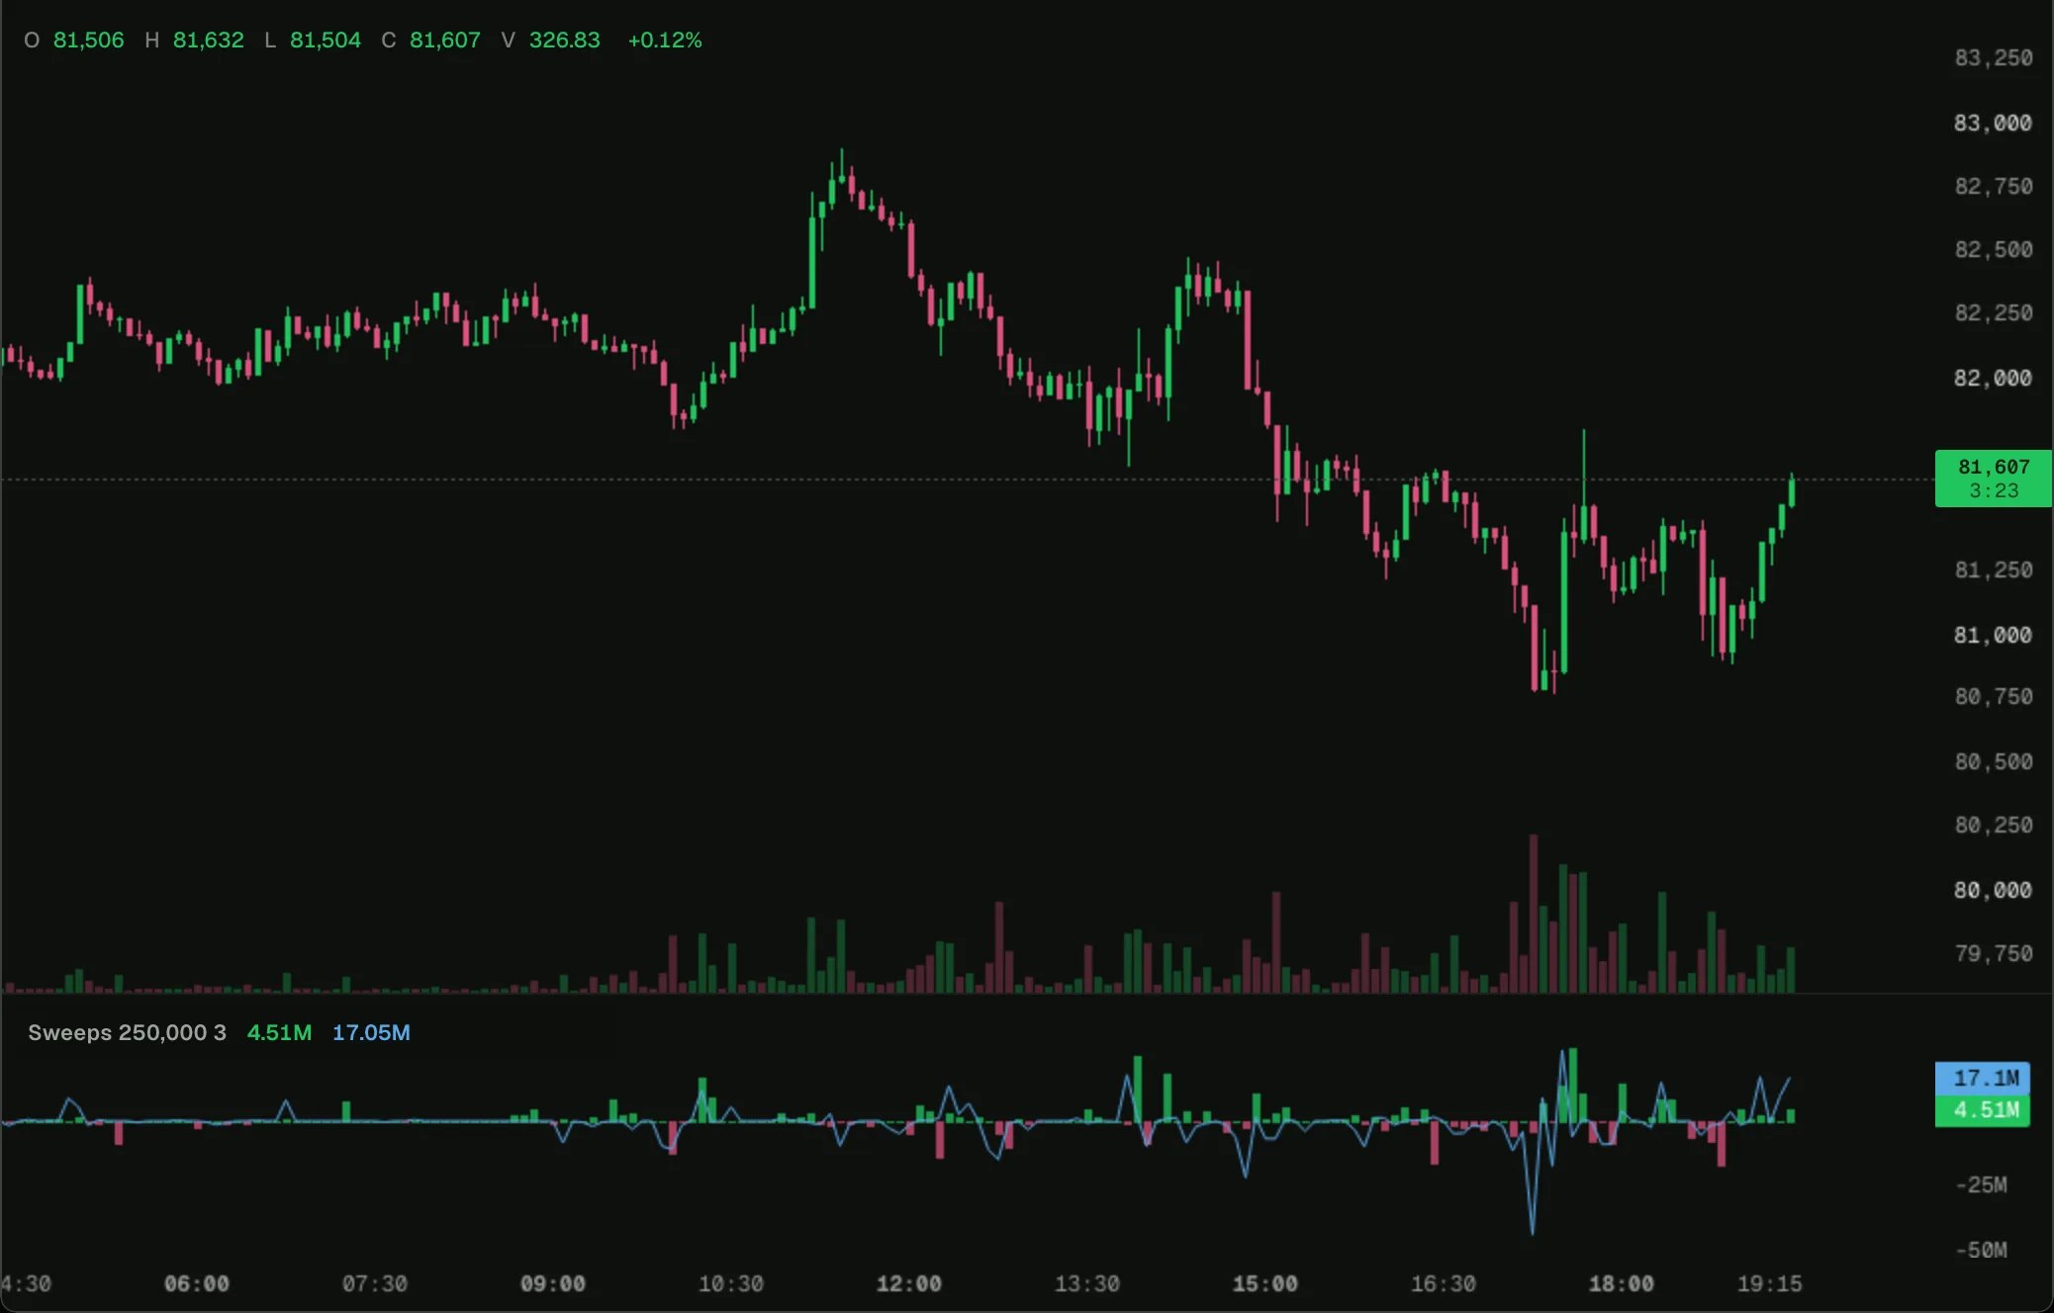The image size is (2054, 1313).
Task: Click the 82,000 price axis label
Action: pos(1993,378)
